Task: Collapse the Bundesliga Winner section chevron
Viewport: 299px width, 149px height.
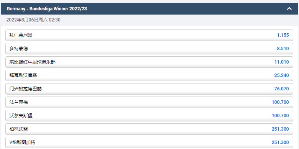Action: pos(289,8)
